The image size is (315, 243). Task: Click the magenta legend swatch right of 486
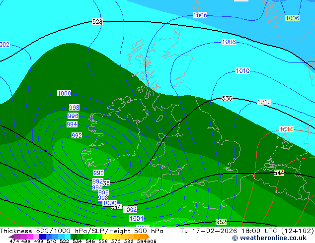pyautogui.click(x=30, y=237)
